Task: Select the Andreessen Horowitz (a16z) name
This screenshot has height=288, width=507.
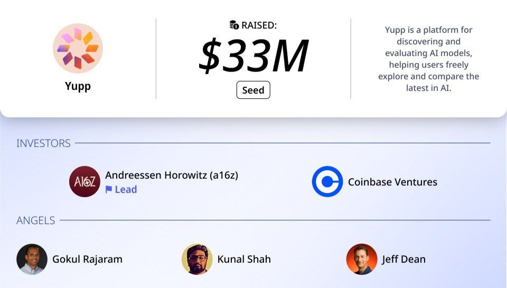Action: click(172, 175)
